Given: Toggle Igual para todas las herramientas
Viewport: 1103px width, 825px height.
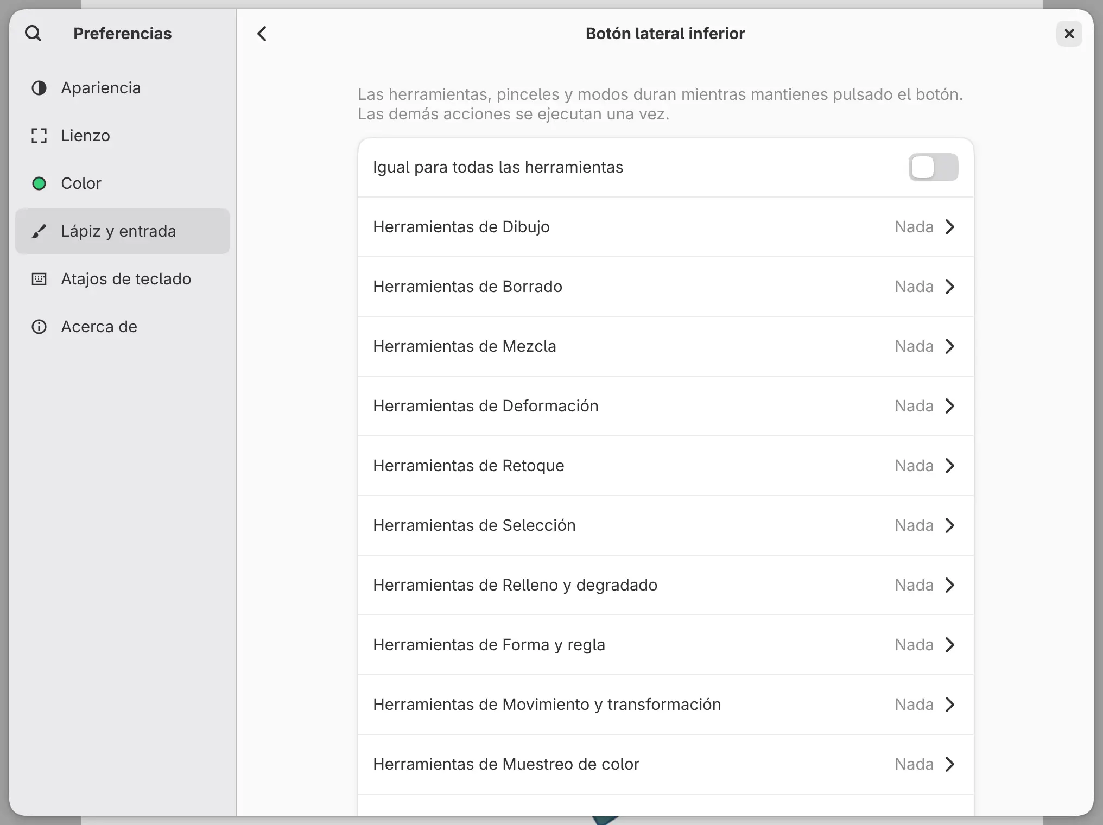Looking at the screenshot, I should 933,167.
